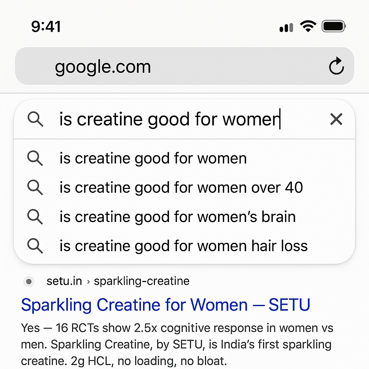Clear the search text with the X icon
Image resolution: width=369 pixels, height=369 pixels.
coord(336,119)
